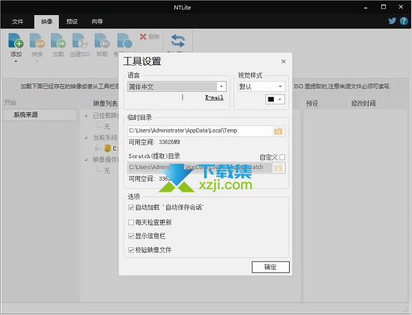Click the 映像列表 column header
Screen dimensions: 412x315
[x=105, y=103]
